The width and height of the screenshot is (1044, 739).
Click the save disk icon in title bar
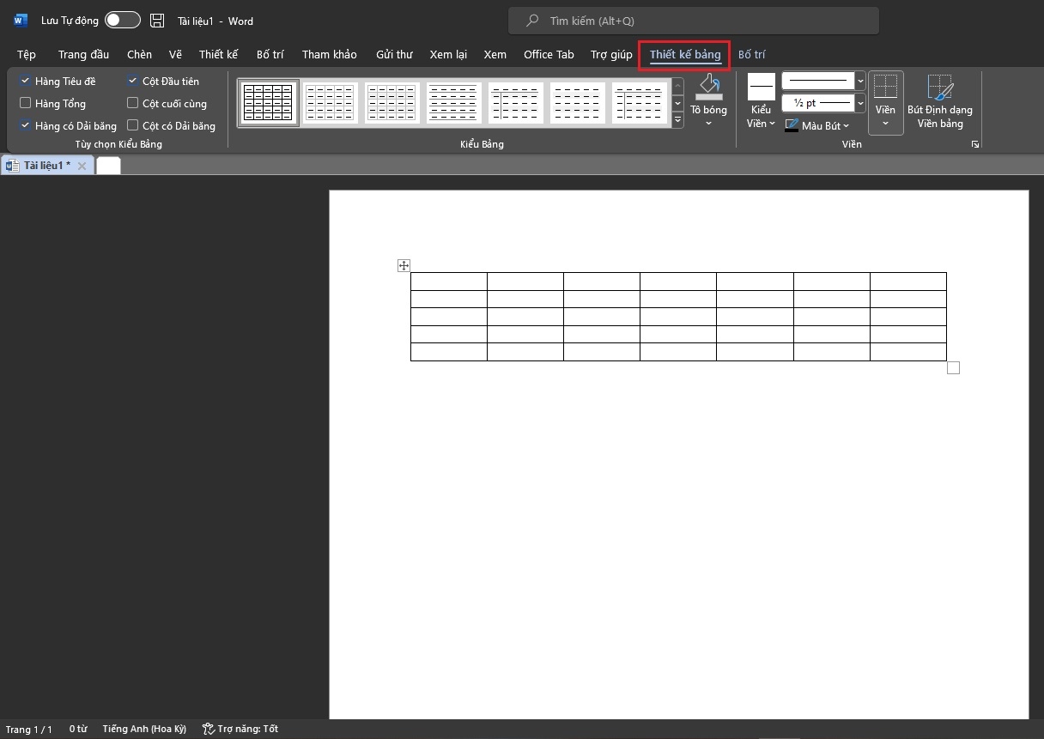tap(157, 21)
